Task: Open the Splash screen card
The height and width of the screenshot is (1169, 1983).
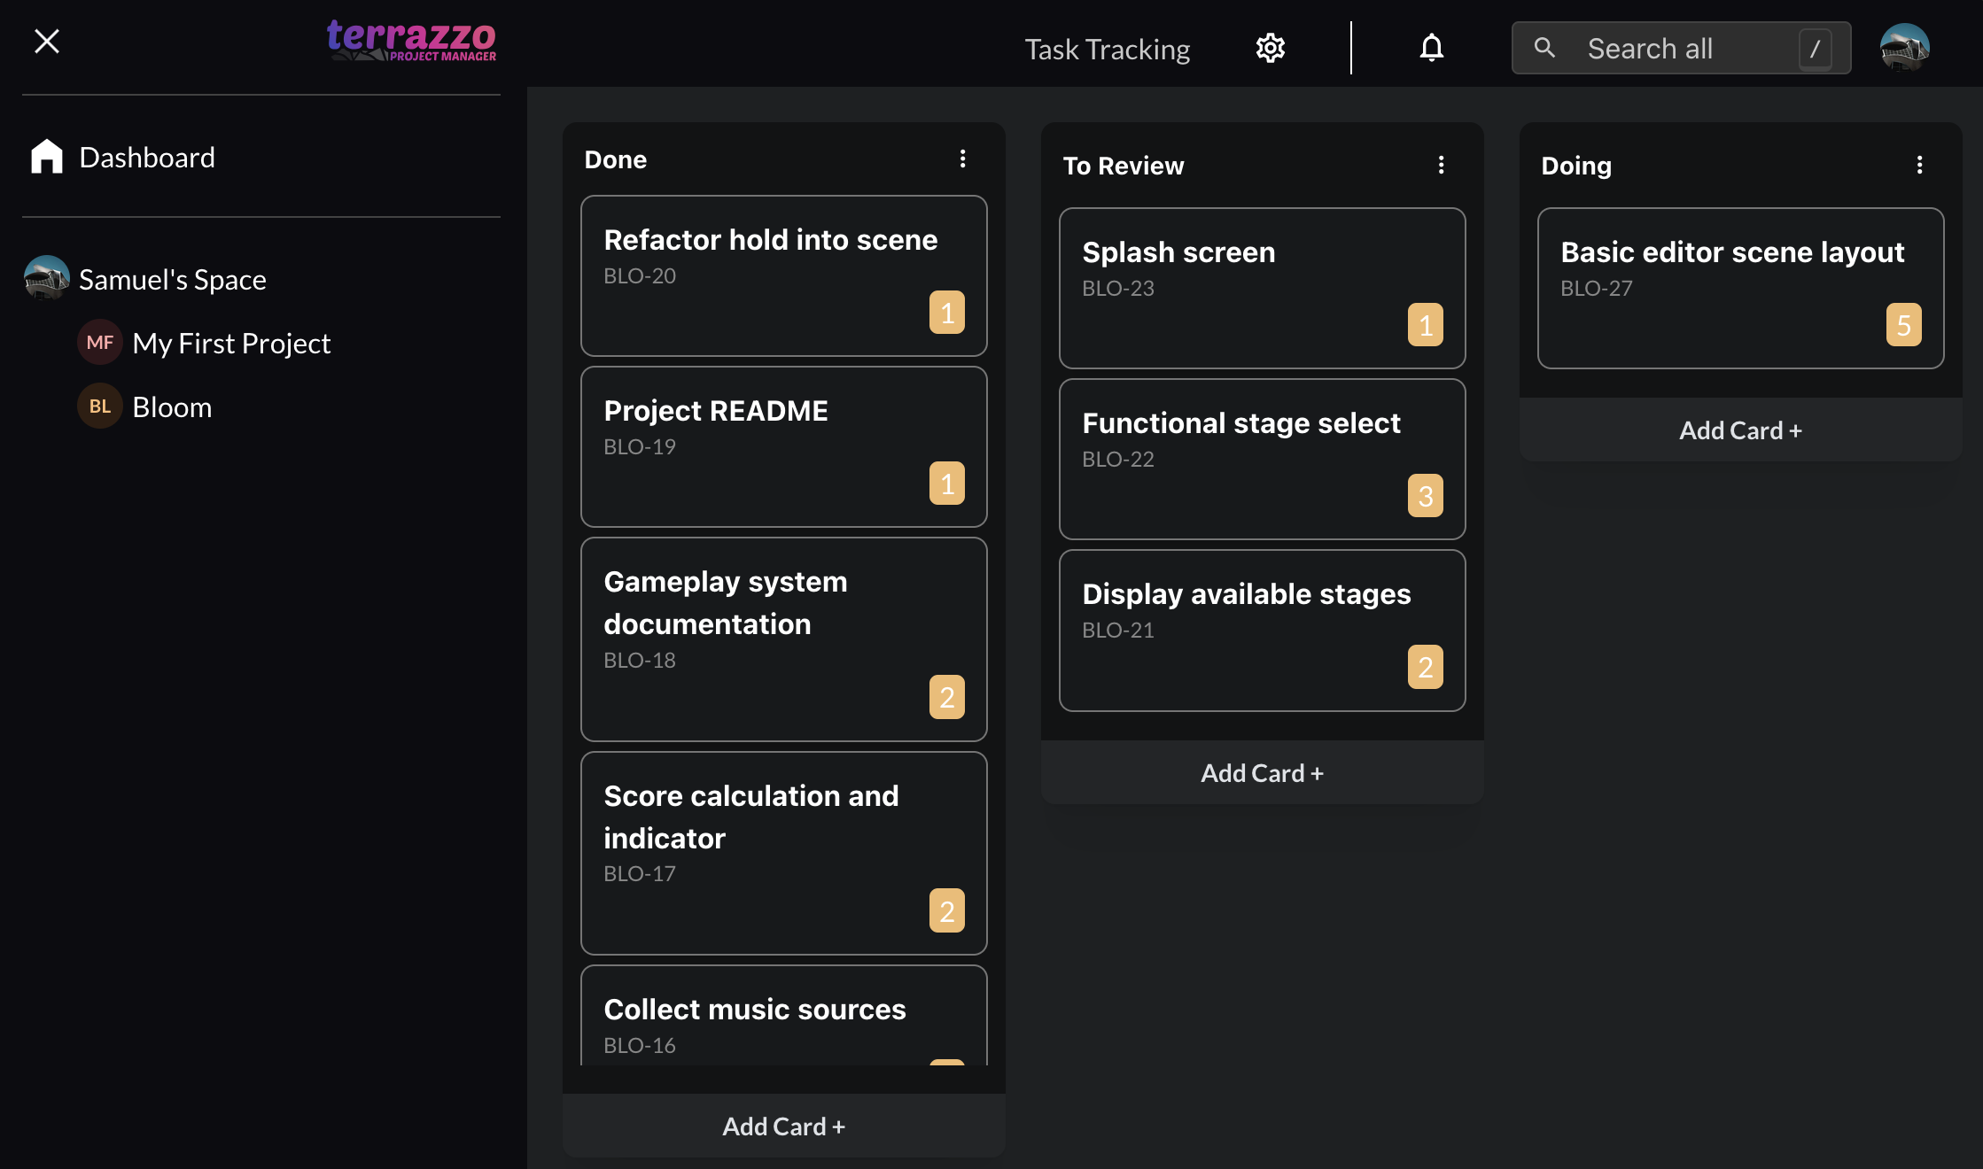Action: (1261, 288)
